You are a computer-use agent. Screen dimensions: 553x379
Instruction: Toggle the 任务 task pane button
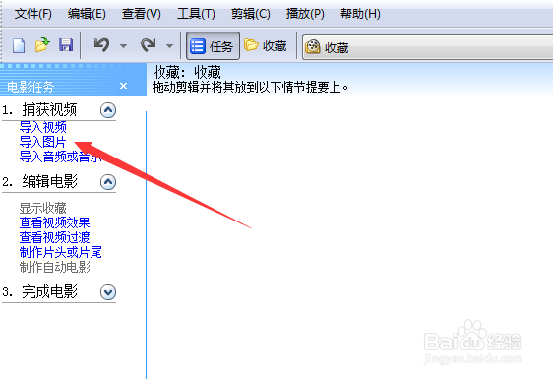click(x=213, y=46)
